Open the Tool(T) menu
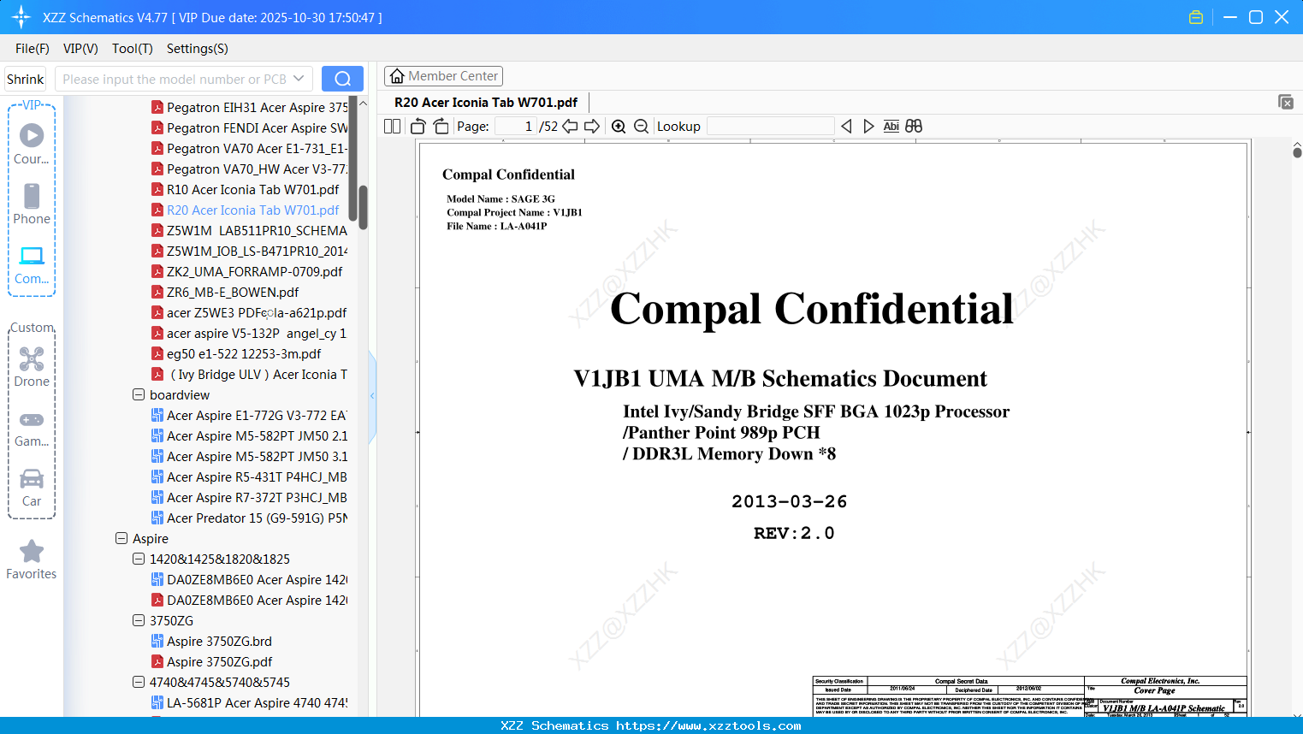 coord(132,49)
